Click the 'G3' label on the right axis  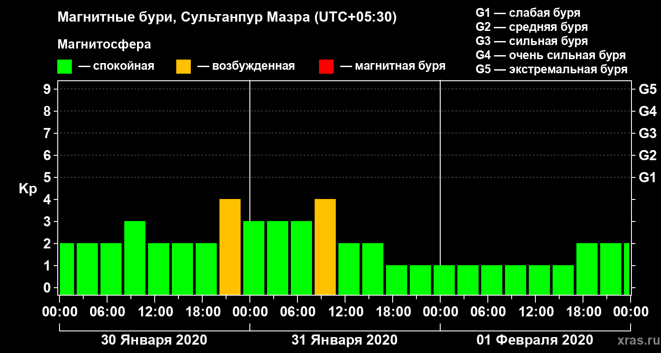click(648, 133)
